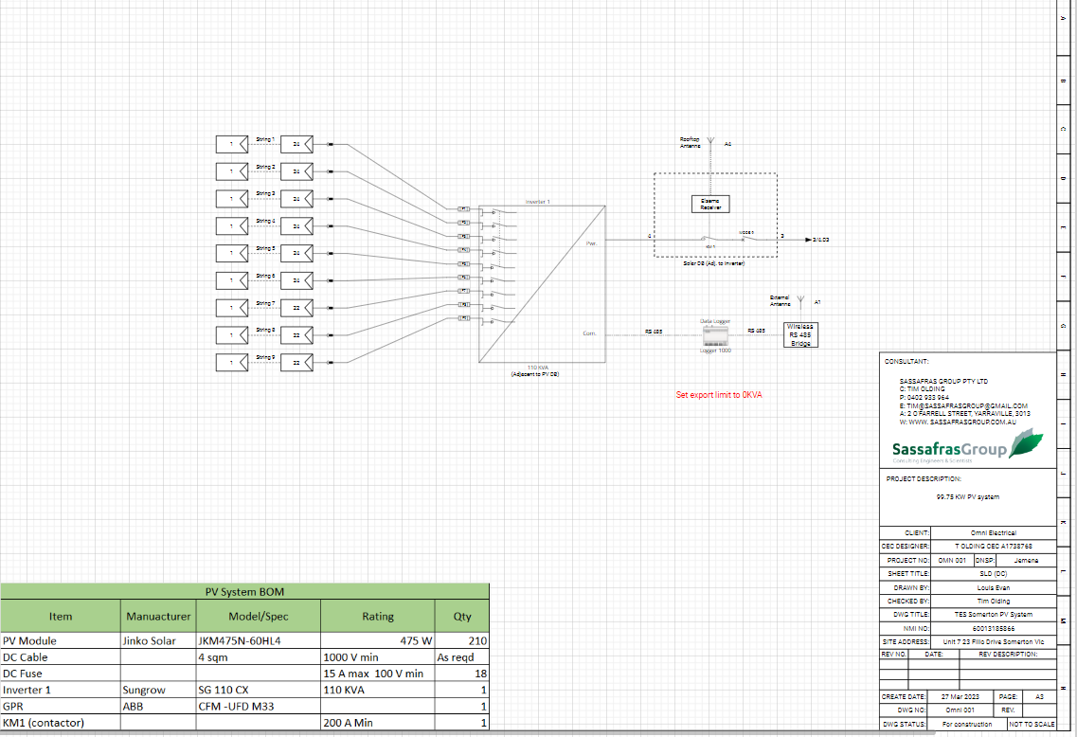Screen dimensions: 1077x737
Task: Click the Ethernet Receiver box
Action: tap(709, 203)
